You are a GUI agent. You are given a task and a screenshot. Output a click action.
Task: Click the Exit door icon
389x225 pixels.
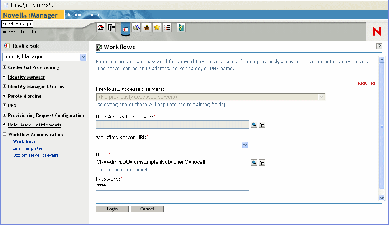pyautogui.click(x=111, y=28)
